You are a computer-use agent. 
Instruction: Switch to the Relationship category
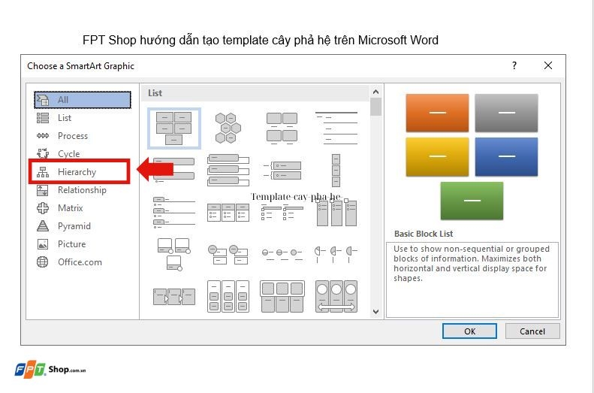tap(83, 190)
